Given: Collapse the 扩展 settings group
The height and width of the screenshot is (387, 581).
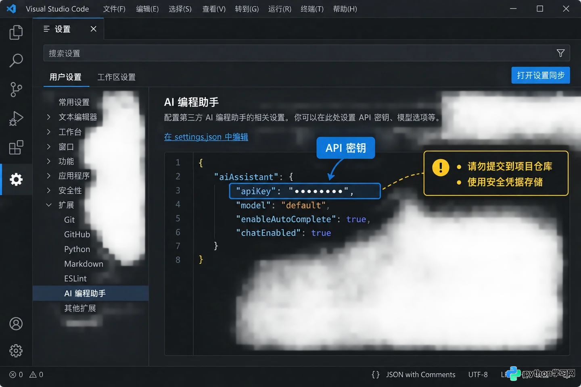Looking at the screenshot, I should (x=49, y=205).
